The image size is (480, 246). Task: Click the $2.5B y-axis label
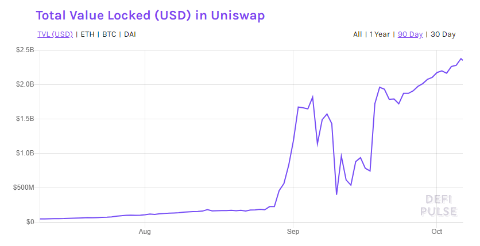click(25, 50)
